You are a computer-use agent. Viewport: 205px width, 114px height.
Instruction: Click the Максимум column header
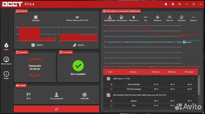pos(189,72)
